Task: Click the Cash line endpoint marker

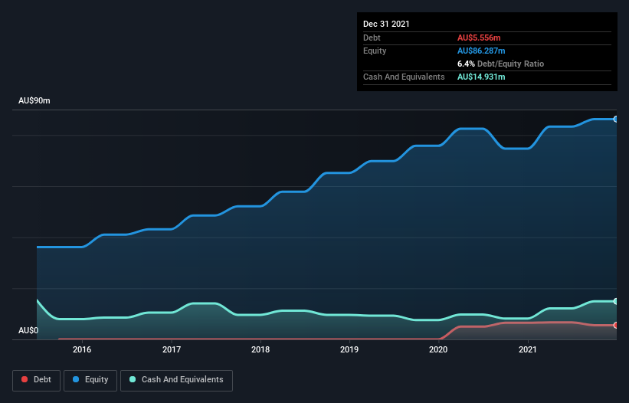Action: [616, 301]
